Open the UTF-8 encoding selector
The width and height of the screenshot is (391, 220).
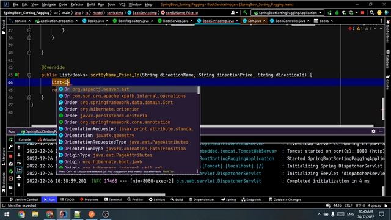pyautogui.click(x=360, y=205)
